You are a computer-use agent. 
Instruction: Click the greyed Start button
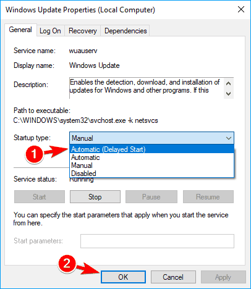coord(40,197)
